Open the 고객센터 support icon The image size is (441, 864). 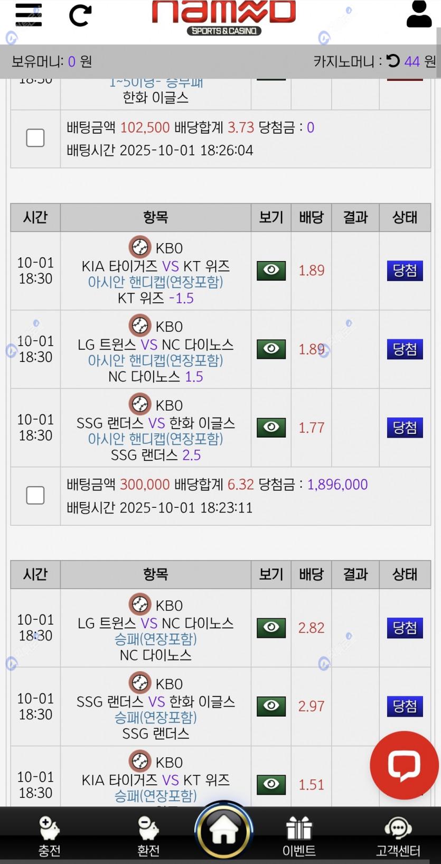point(398,836)
